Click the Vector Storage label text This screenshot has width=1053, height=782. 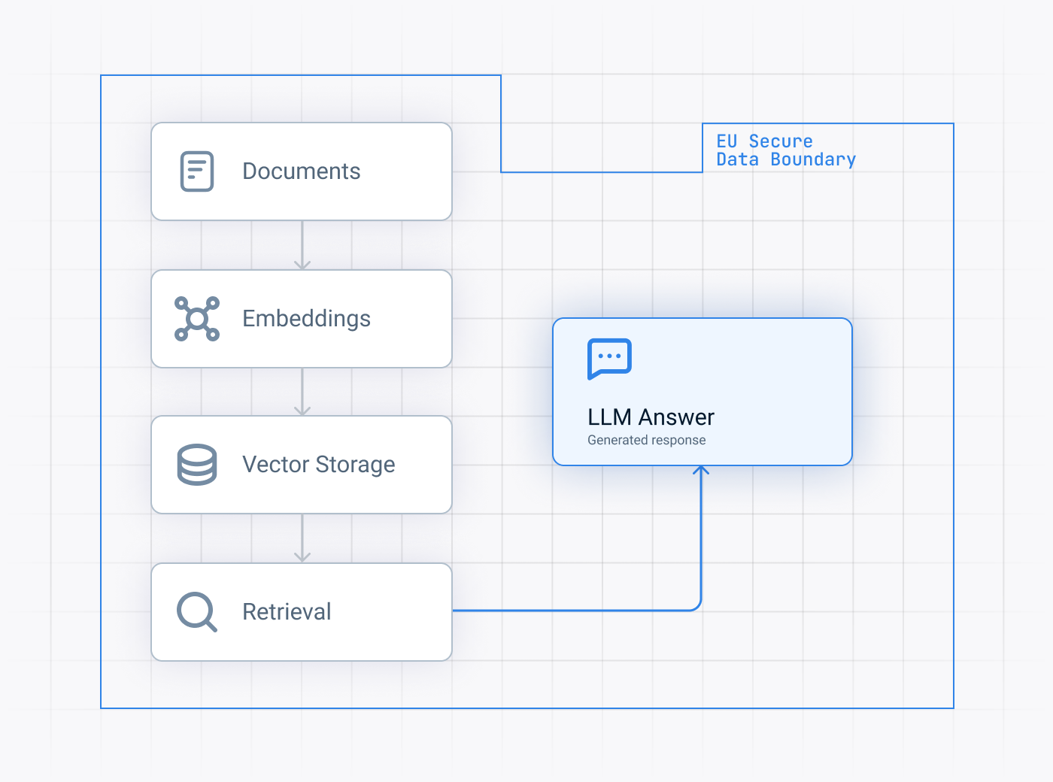click(319, 465)
